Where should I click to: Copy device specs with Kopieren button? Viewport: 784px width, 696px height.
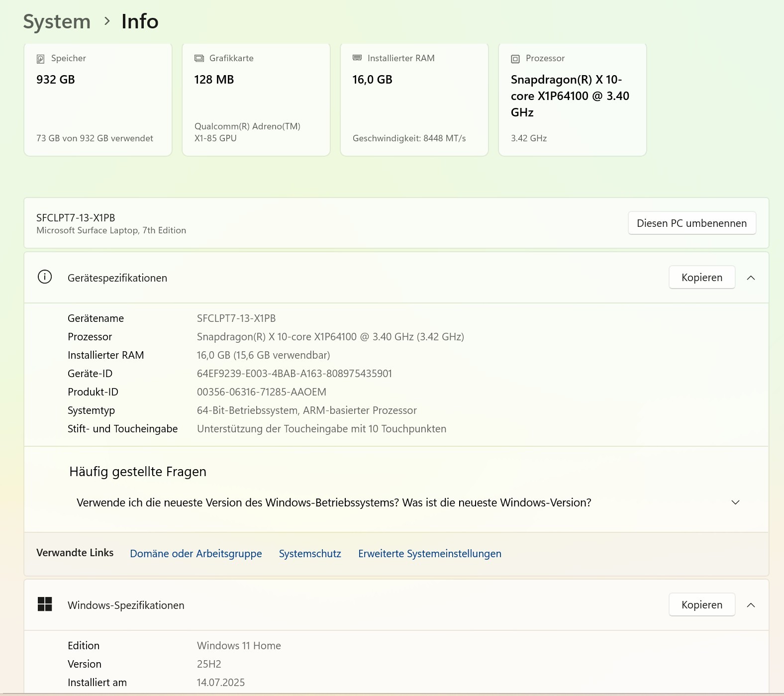pos(701,278)
